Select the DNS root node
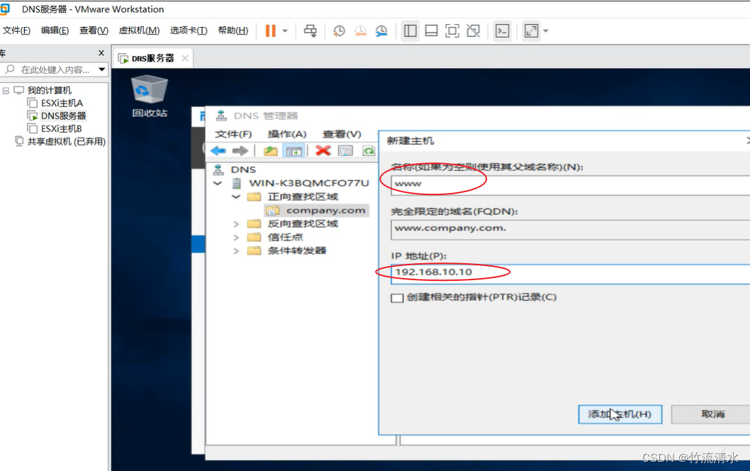This screenshot has height=471, width=750. (243, 170)
